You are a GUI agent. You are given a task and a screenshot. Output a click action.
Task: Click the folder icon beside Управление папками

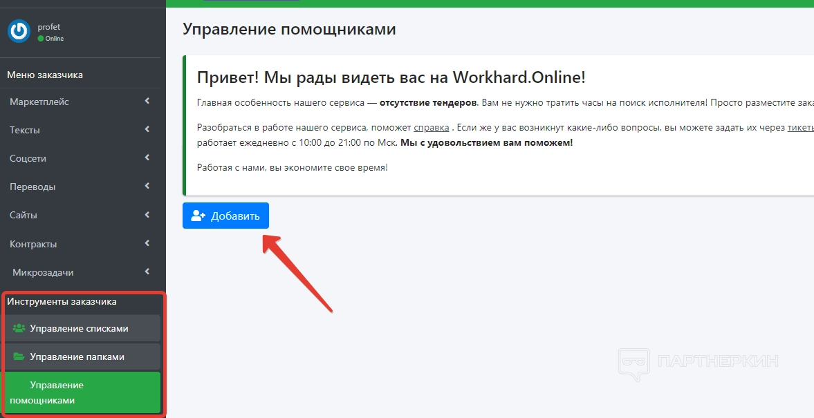pos(19,357)
